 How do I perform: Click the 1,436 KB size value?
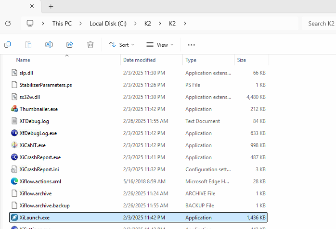click(x=256, y=217)
